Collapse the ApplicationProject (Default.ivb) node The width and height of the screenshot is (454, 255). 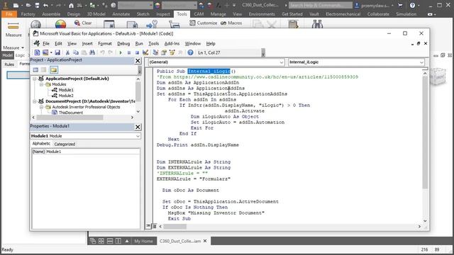(35, 79)
